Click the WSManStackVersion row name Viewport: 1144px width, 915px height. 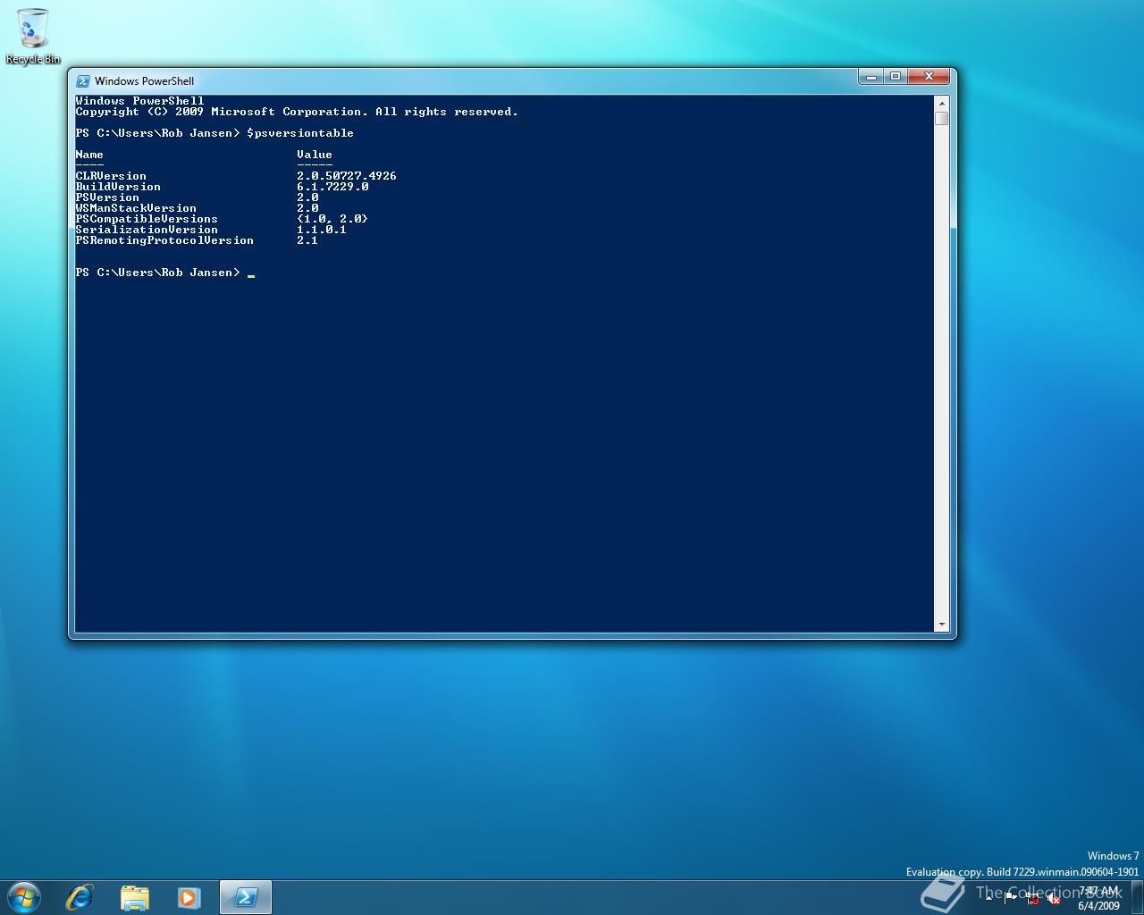(136, 208)
